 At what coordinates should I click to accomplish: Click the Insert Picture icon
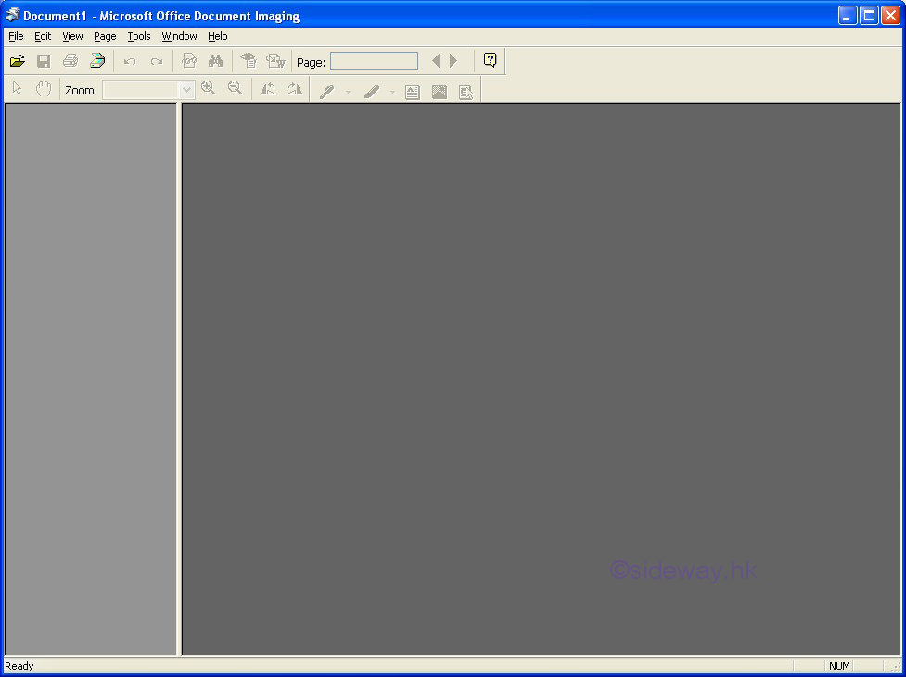440,93
